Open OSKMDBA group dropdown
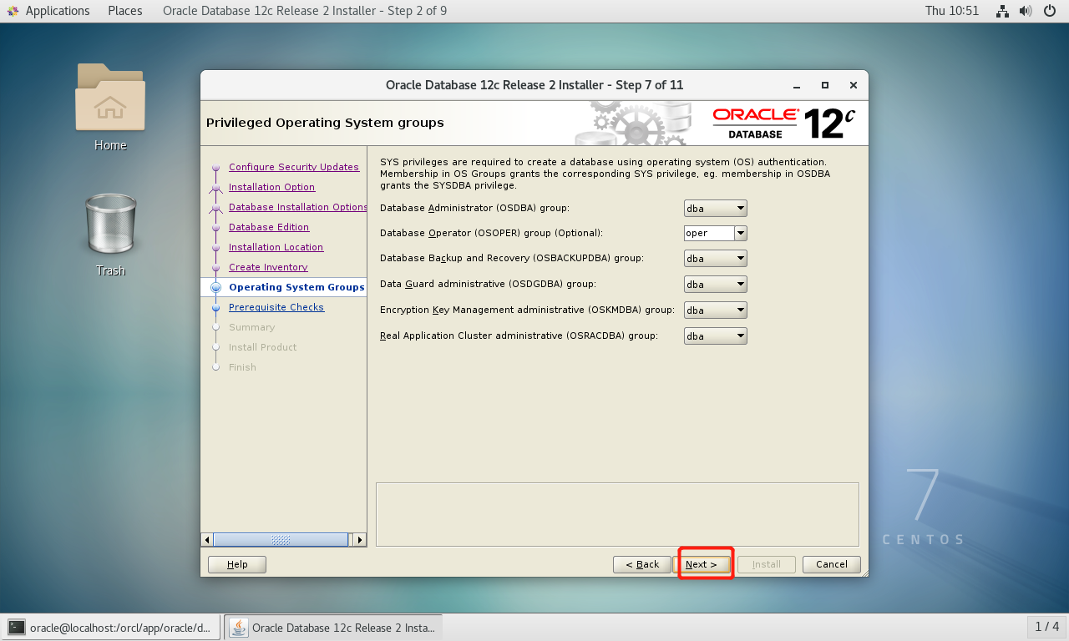 point(715,310)
